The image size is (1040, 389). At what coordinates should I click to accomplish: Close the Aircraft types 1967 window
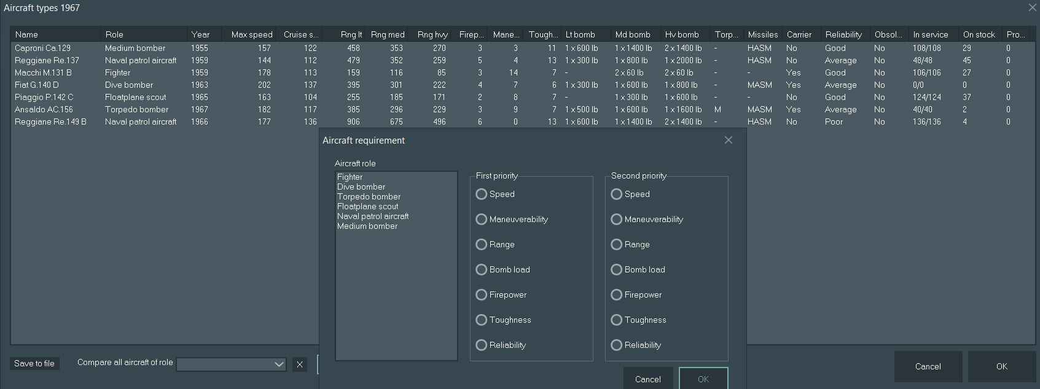(x=1032, y=8)
